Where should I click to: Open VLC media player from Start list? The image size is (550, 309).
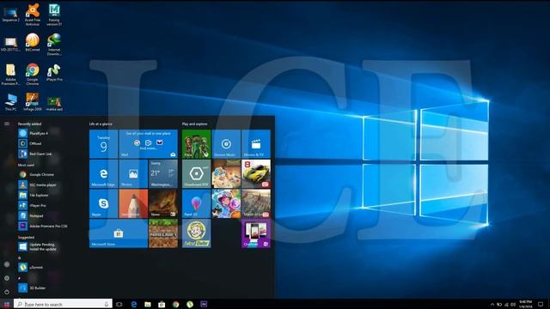pos(38,185)
